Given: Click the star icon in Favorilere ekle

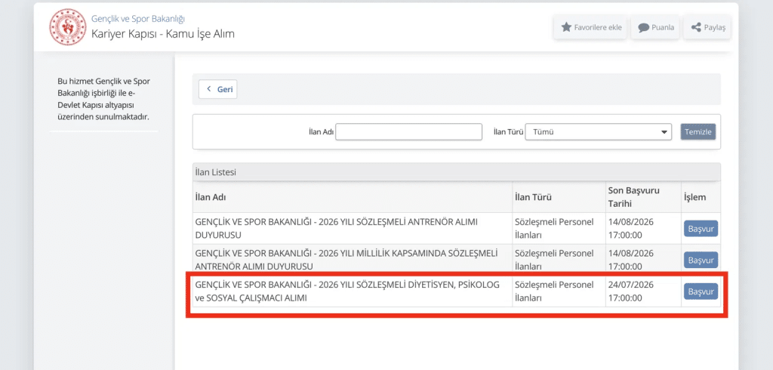Looking at the screenshot, I should pyautogui.click(x=566, y=27).
